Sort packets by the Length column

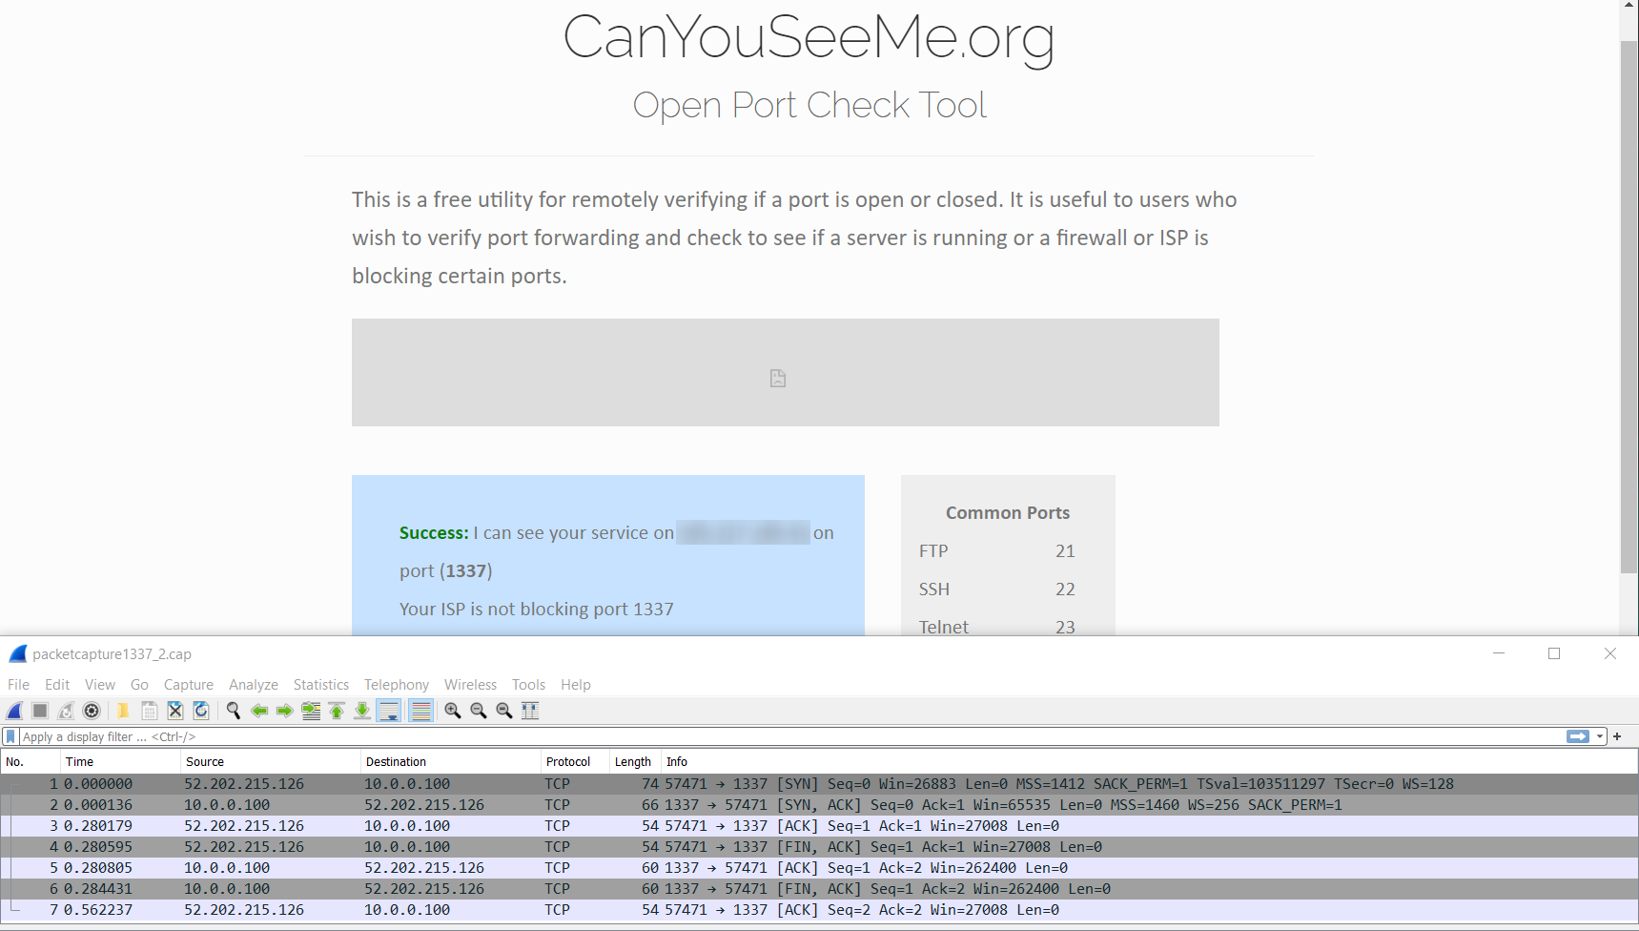click(635, 761)
